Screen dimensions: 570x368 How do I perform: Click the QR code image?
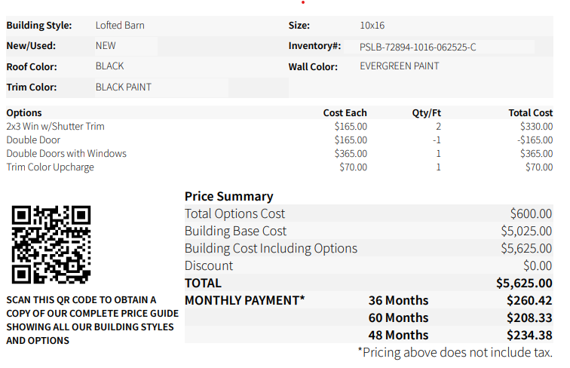pyautogui.click(x=51, y=244)
